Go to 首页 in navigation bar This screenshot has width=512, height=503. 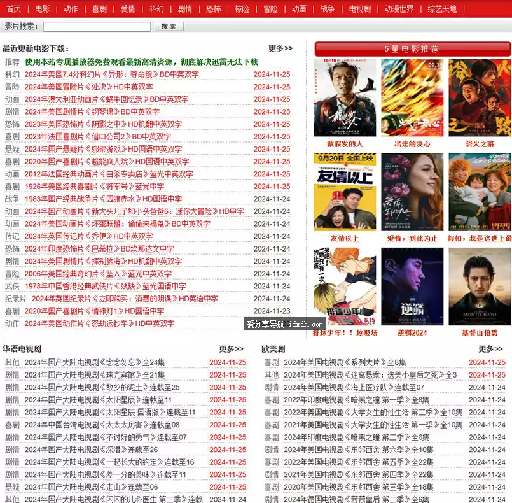point(13,9)
